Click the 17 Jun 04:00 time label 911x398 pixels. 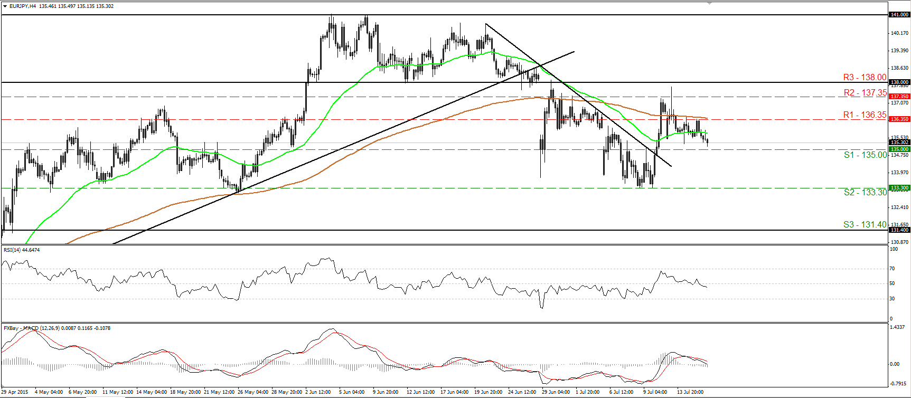click(x=454, y=392)
